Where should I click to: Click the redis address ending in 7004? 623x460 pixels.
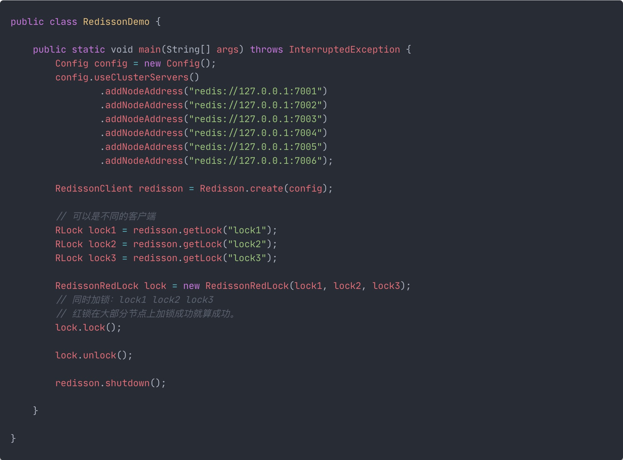point(255,133)
